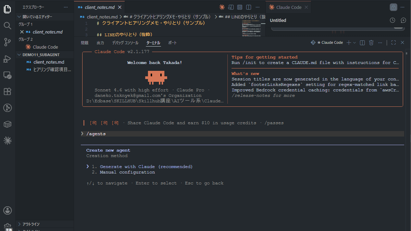Kill the terminal with trash icon
The height and width of the screenshot is (231, 411).
371,42
